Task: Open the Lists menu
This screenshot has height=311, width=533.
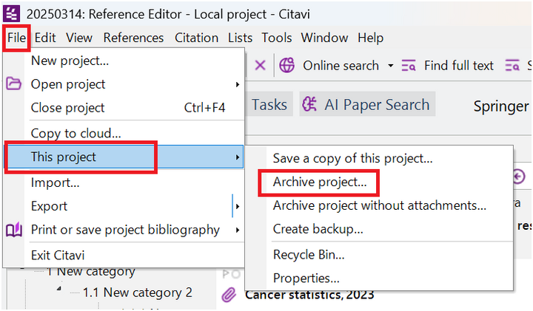Action: coord(241,38)
